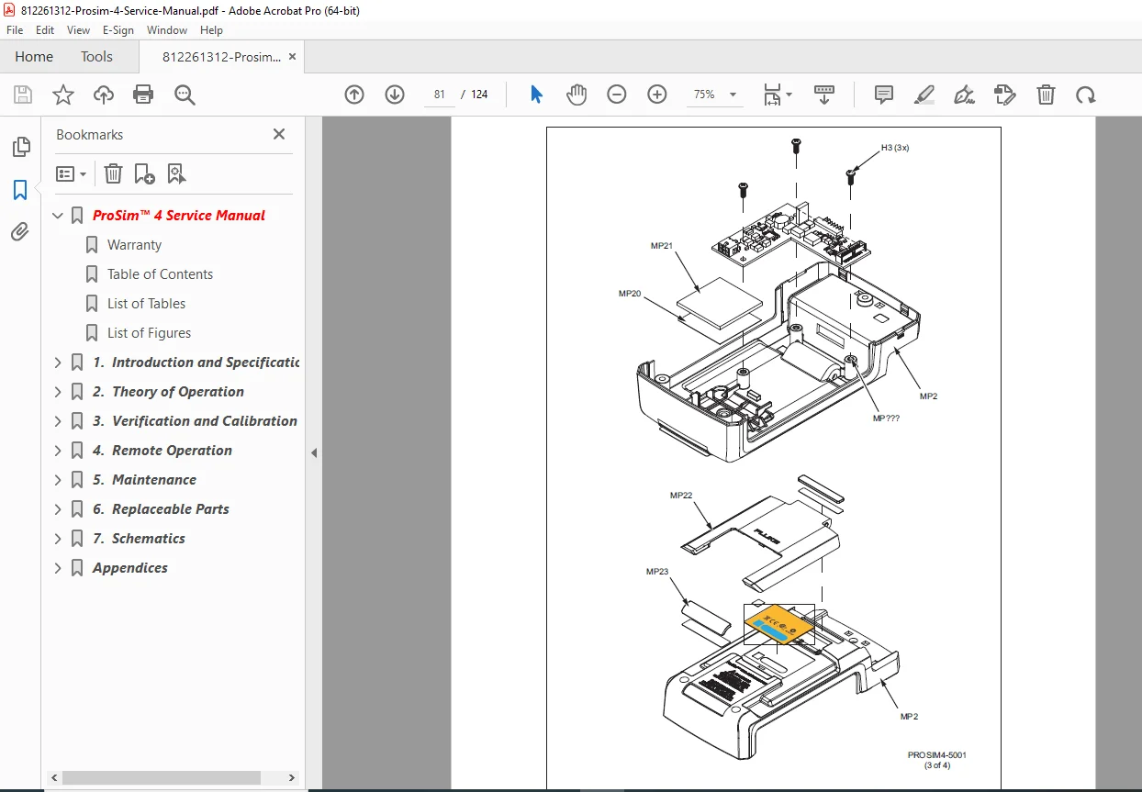This screenshot has height=792, width=1142.
Task: Open the sign document tool
Action: coord(964,95)
